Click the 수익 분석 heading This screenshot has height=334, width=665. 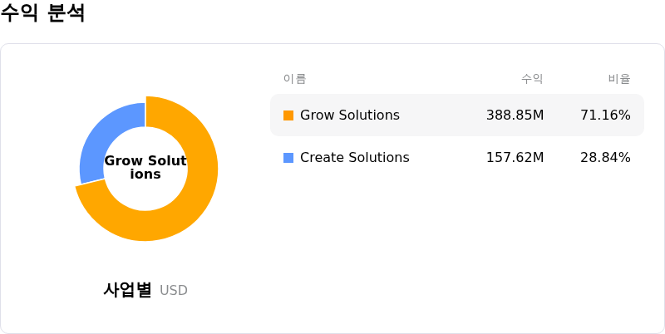43,12
